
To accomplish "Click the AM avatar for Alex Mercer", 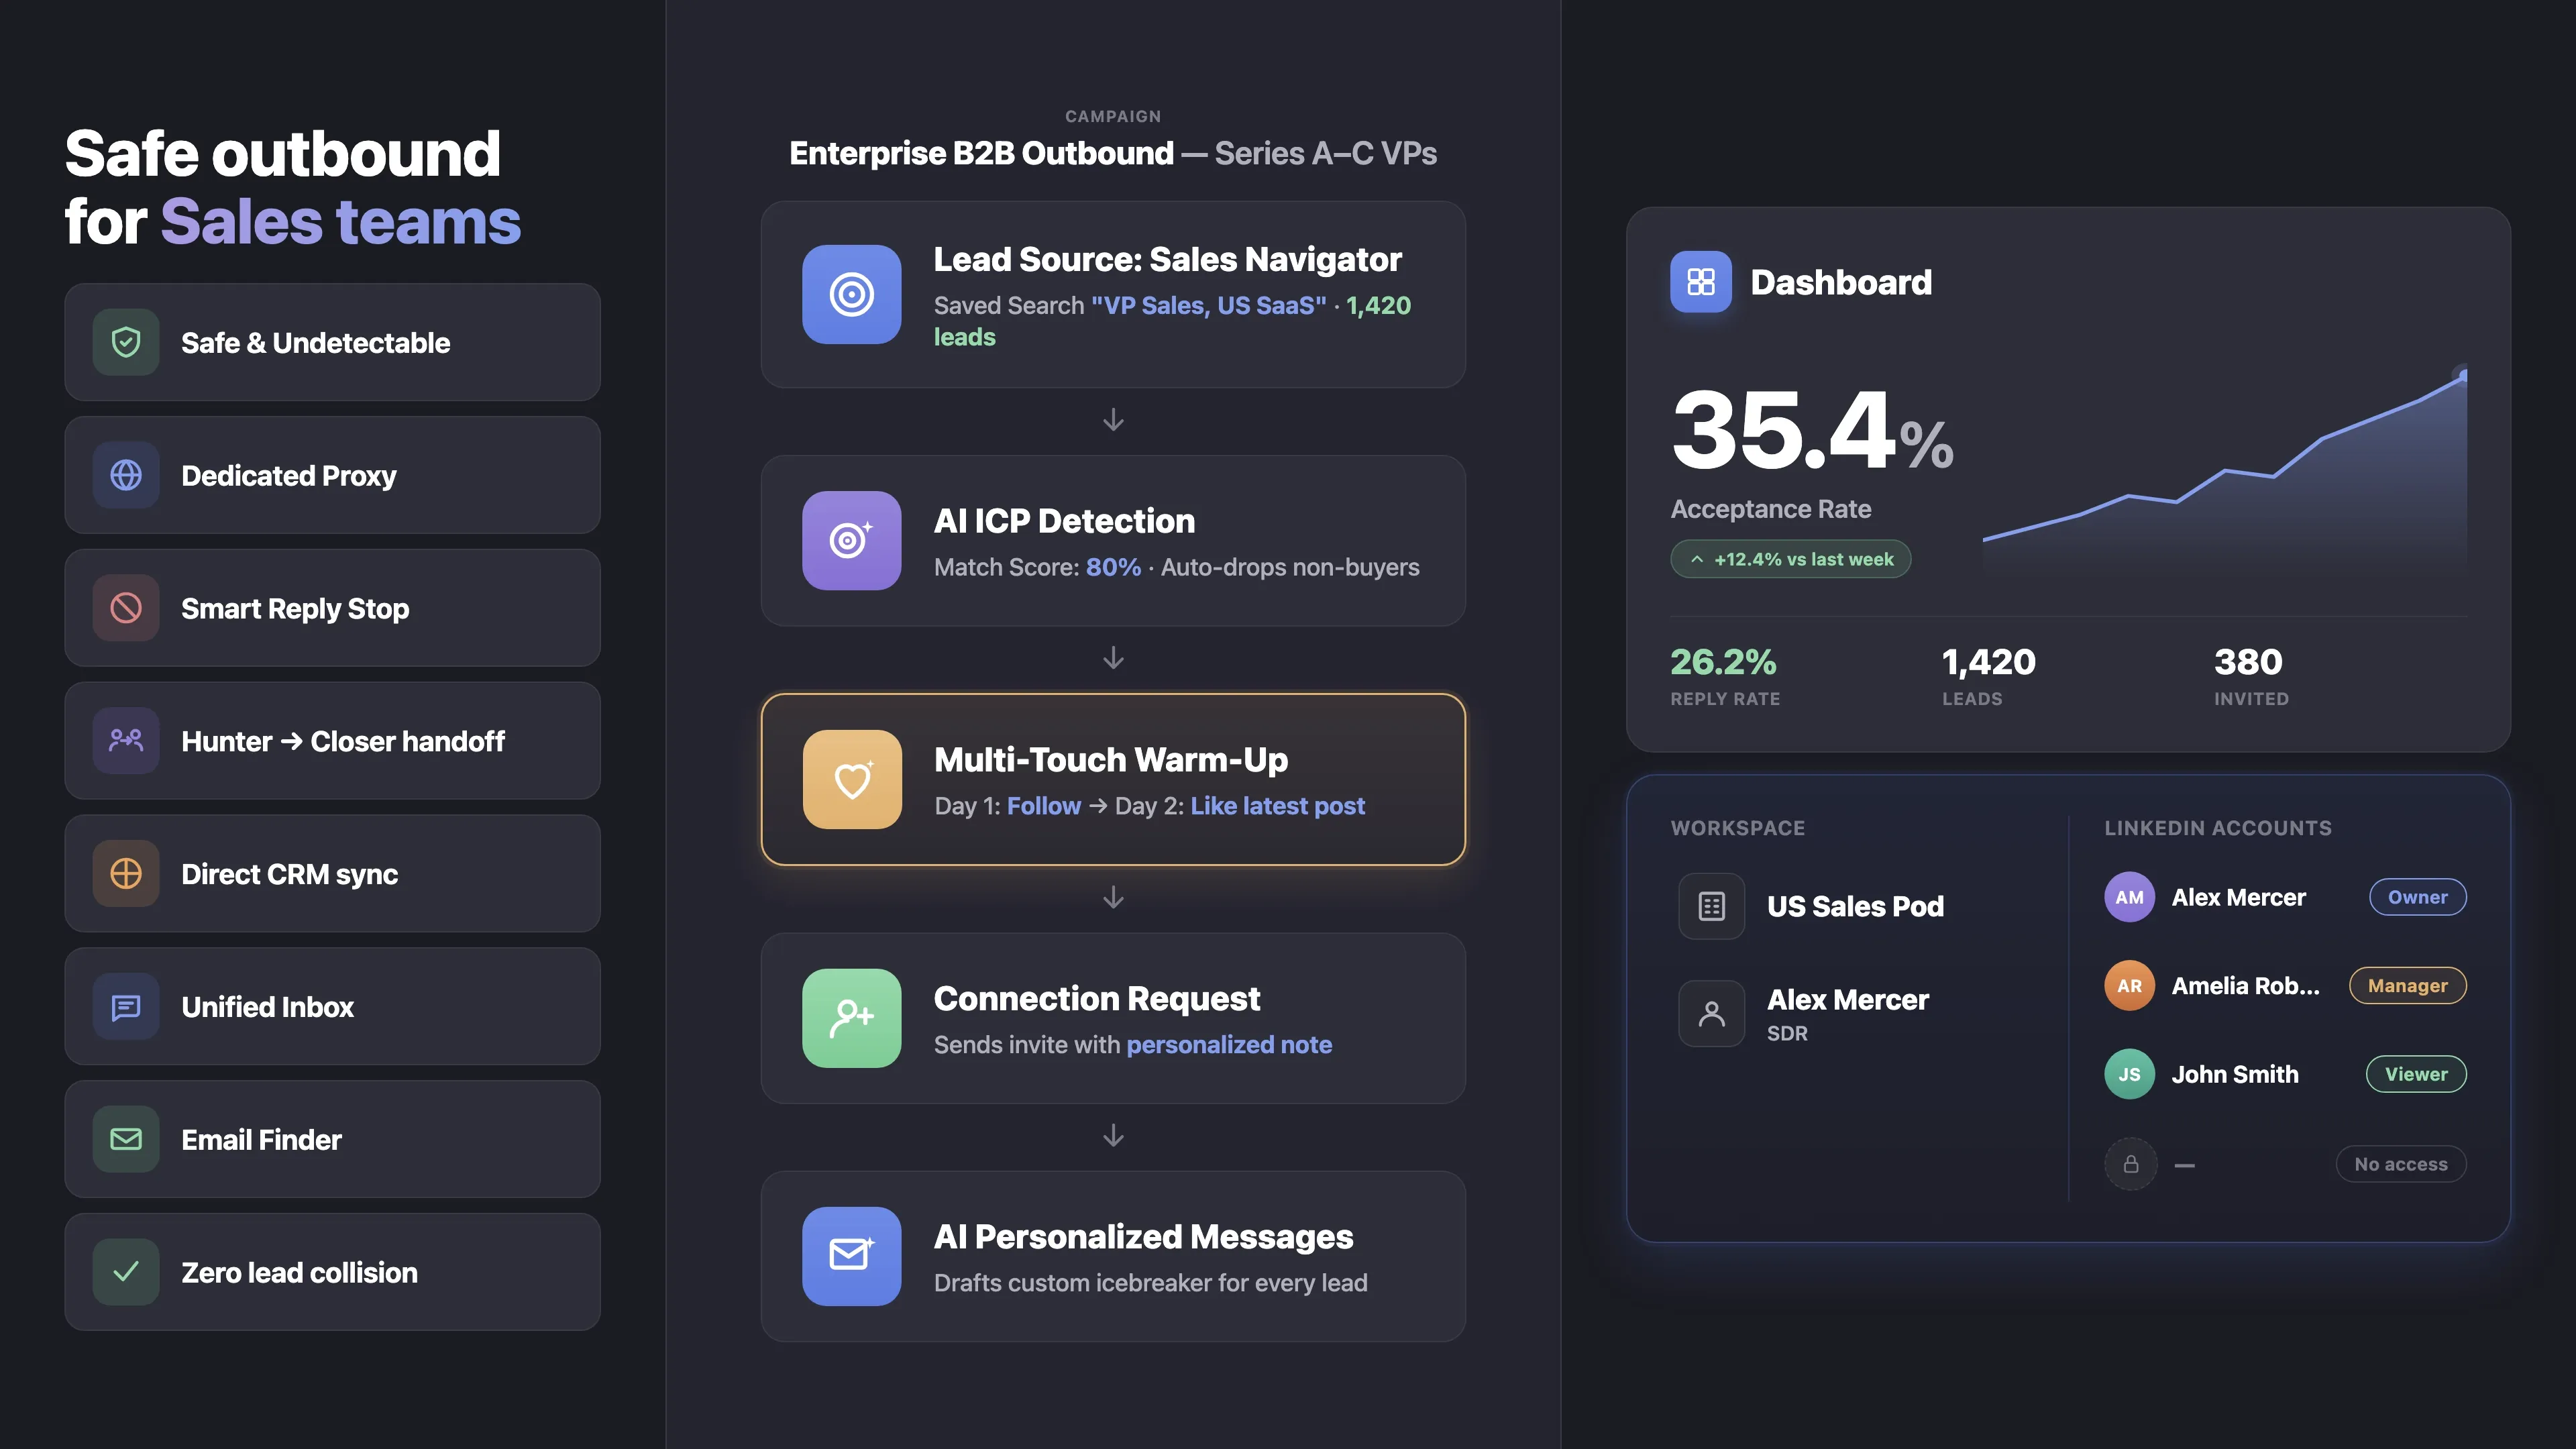I will (2130, 898).
